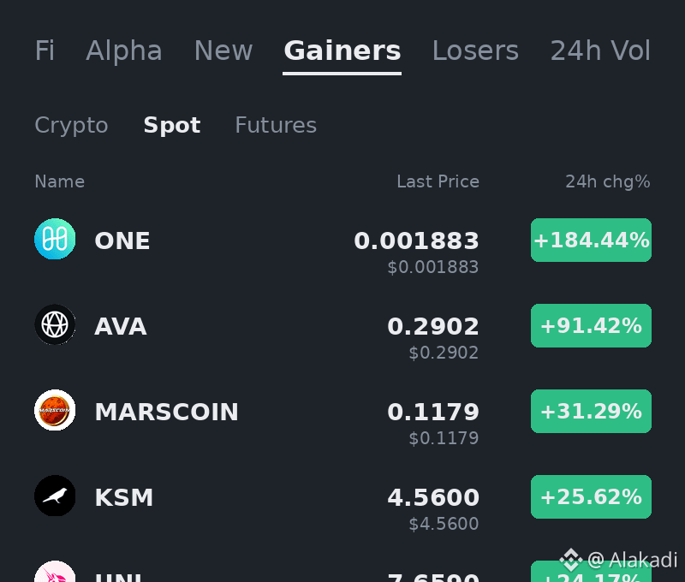Viewport: 685px width, 582px height.
Task: Open the Losers tab
Action: coord(475,50)
